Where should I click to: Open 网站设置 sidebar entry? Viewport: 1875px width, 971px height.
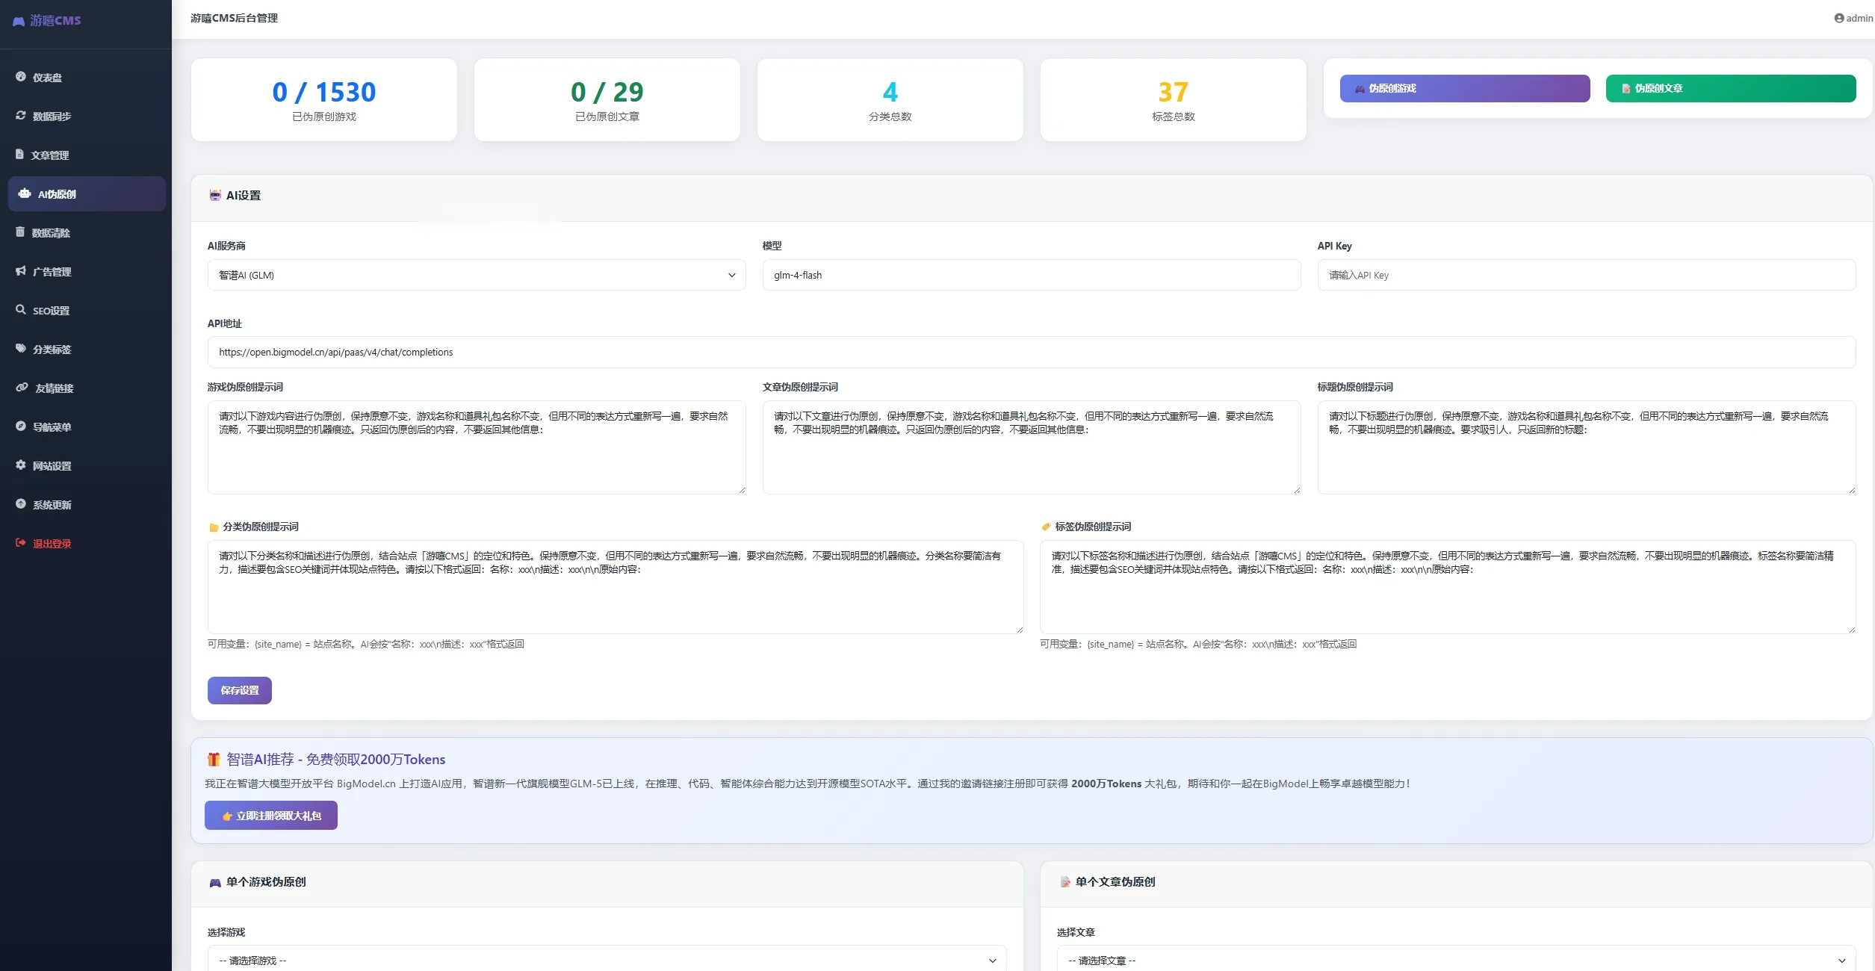click(x=86, y=465)
